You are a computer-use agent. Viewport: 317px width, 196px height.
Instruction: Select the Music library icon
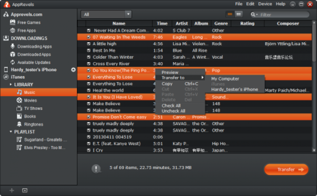[19, 93]
